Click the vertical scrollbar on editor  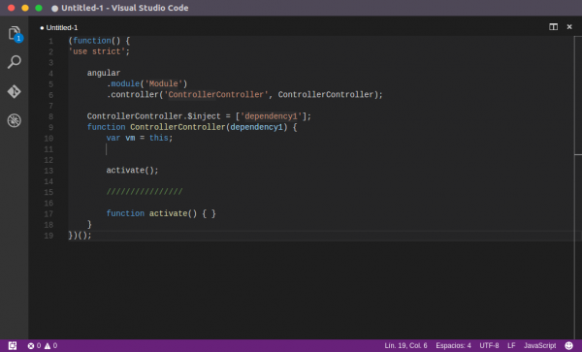click(578, 187)
